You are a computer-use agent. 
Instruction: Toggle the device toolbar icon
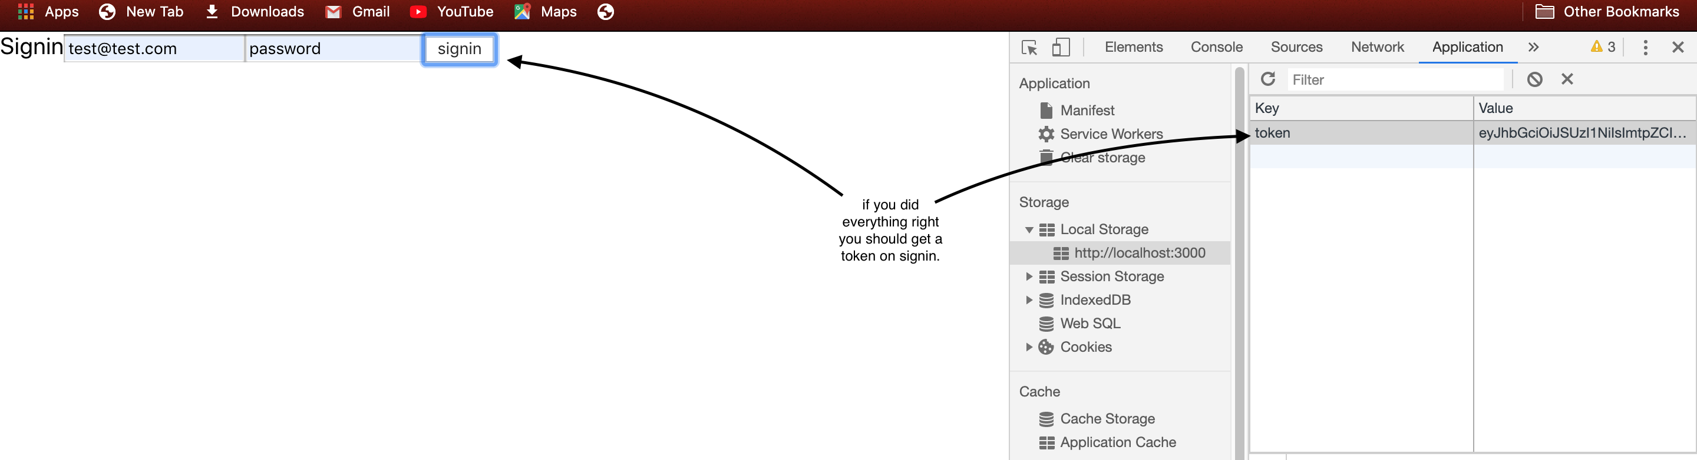click(1061, 48)
